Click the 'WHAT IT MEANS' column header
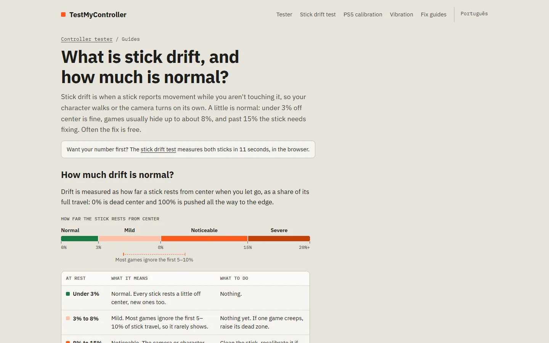Screen dimensions: 549x343 pos(130,279)
